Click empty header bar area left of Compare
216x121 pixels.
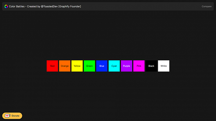point(140,6)
